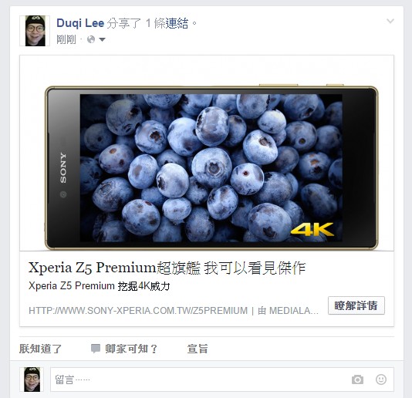Click the sony-xperia.com.tw URL text
This screenshot has width=412, height=398.
[138, 311]
